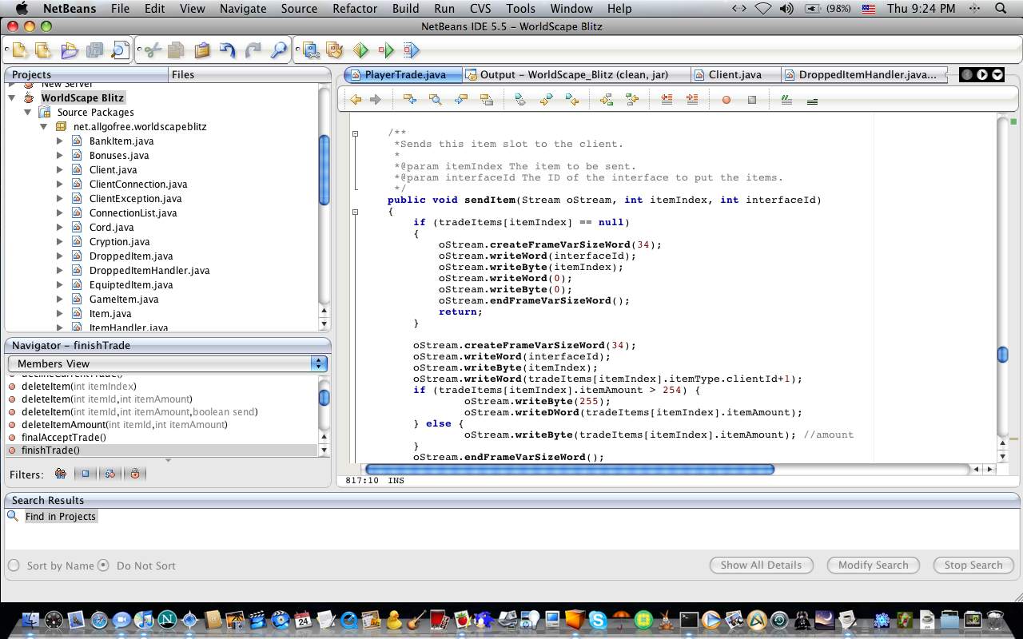Click editor Uncomment lines icon
This screenshot has height=639, width=1023.
pyautogui.click(x=812, y=100)
